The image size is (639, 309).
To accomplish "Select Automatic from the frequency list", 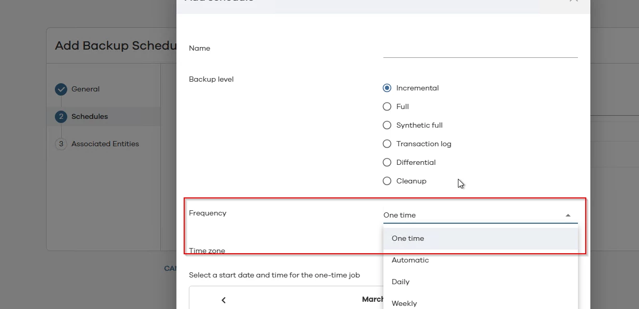I will (410, 260).
